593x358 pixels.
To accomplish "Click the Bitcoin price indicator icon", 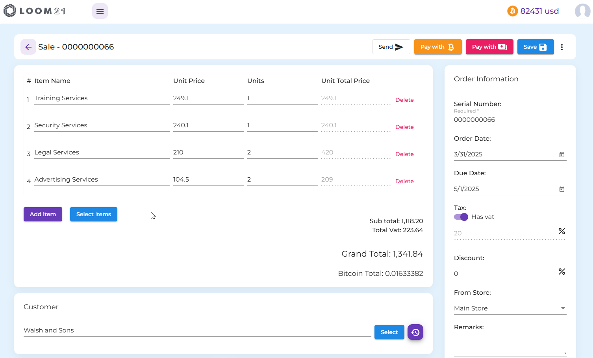I will (x=512, y=11).
